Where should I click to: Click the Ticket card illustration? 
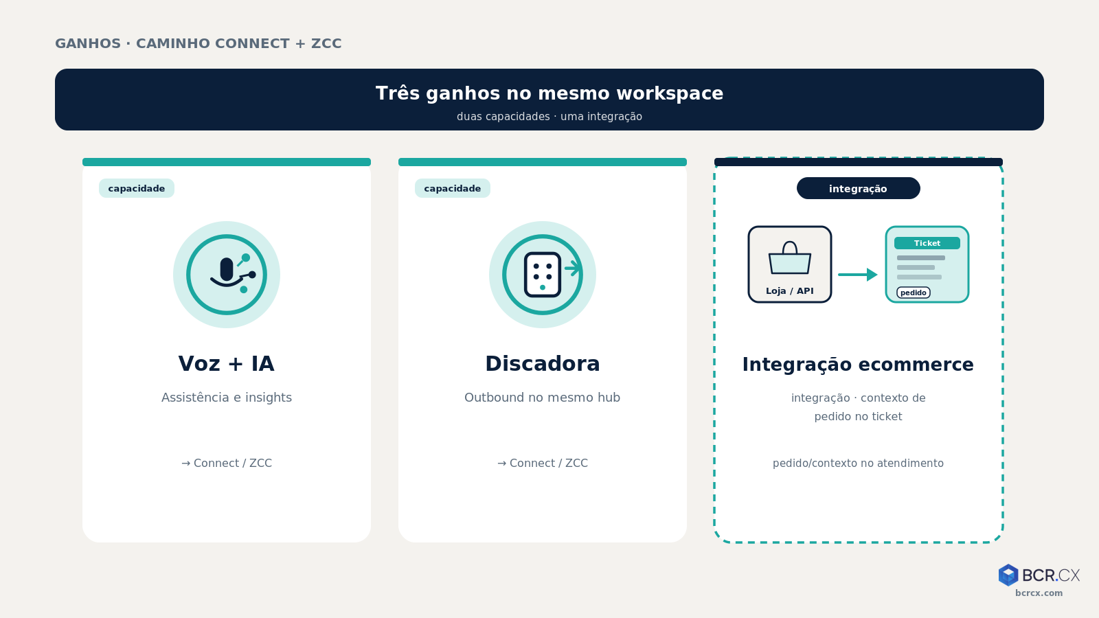point(927,264)
